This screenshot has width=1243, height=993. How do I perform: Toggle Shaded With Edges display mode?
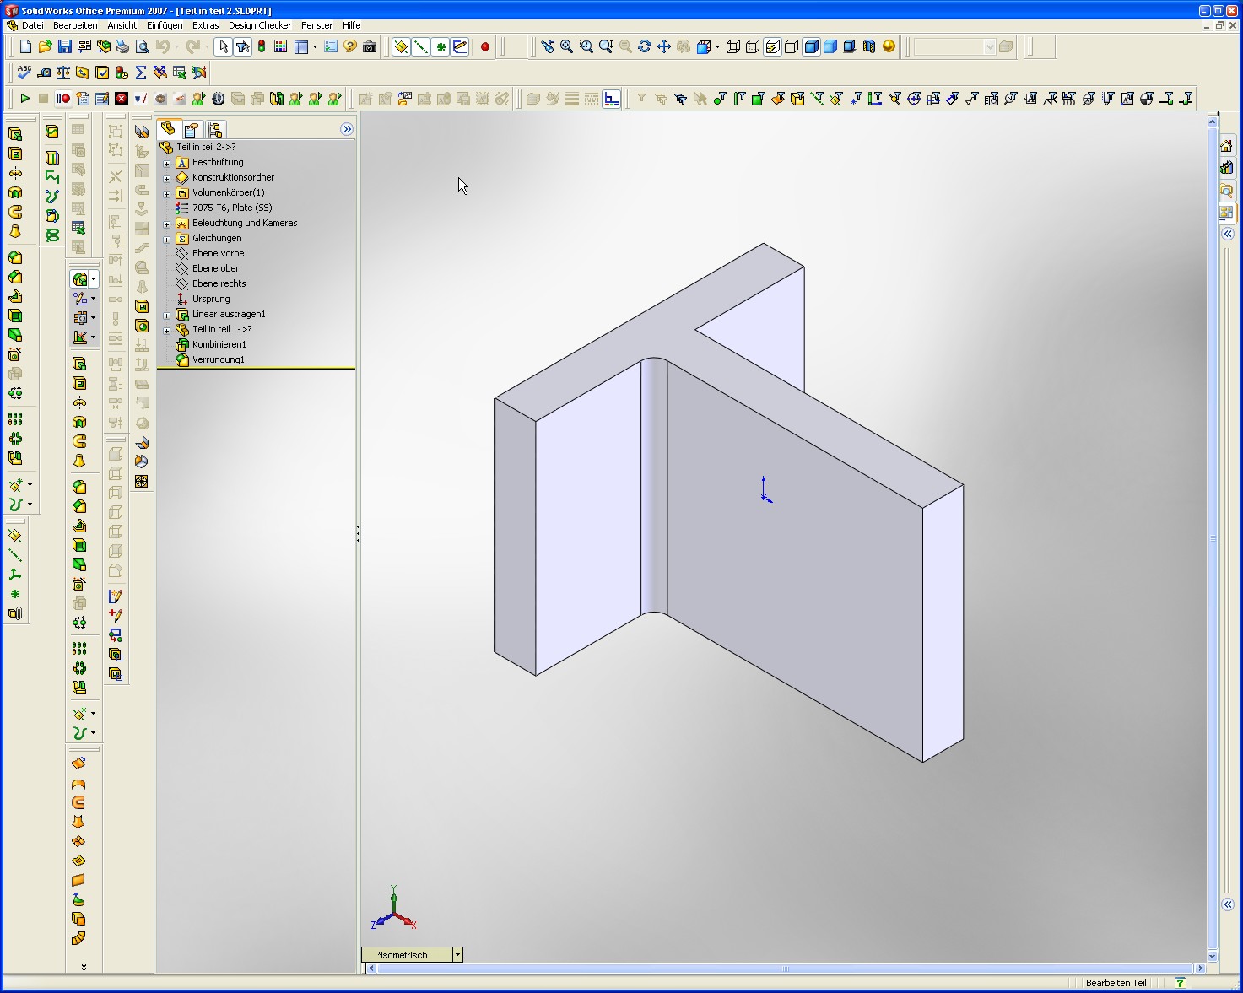point(811,46)
